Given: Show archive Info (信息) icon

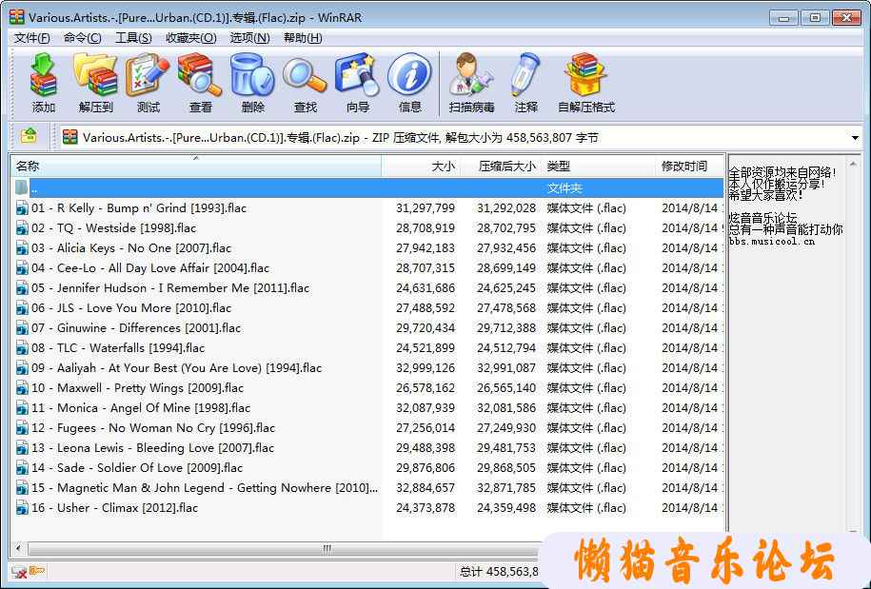Looking at the screenshot, I should pyautogui.click(x=409, y=75).
